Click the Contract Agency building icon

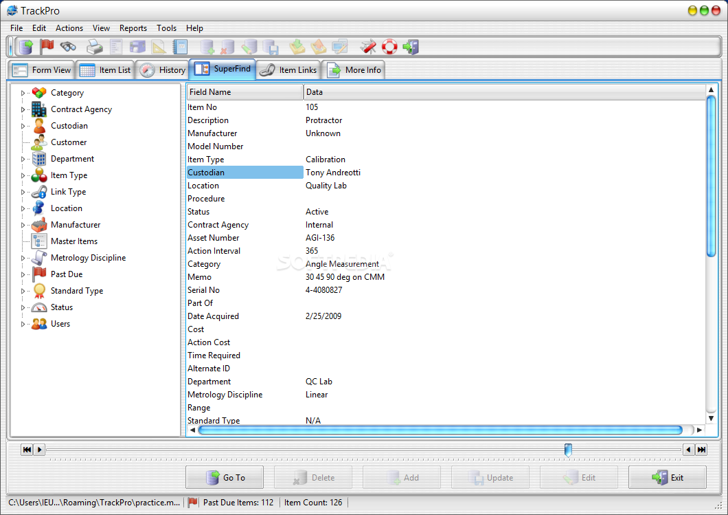click(x=39, y=109)
